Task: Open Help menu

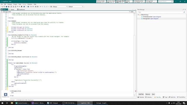Action: [35, 4]
